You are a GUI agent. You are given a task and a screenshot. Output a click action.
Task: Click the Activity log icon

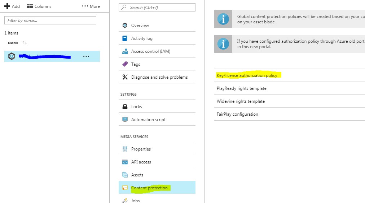click(125, 38)
